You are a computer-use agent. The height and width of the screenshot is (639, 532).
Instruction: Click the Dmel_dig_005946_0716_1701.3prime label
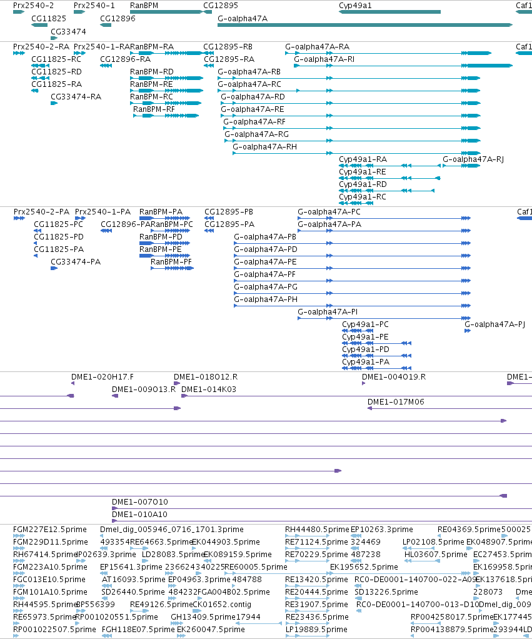click(172, 530)
